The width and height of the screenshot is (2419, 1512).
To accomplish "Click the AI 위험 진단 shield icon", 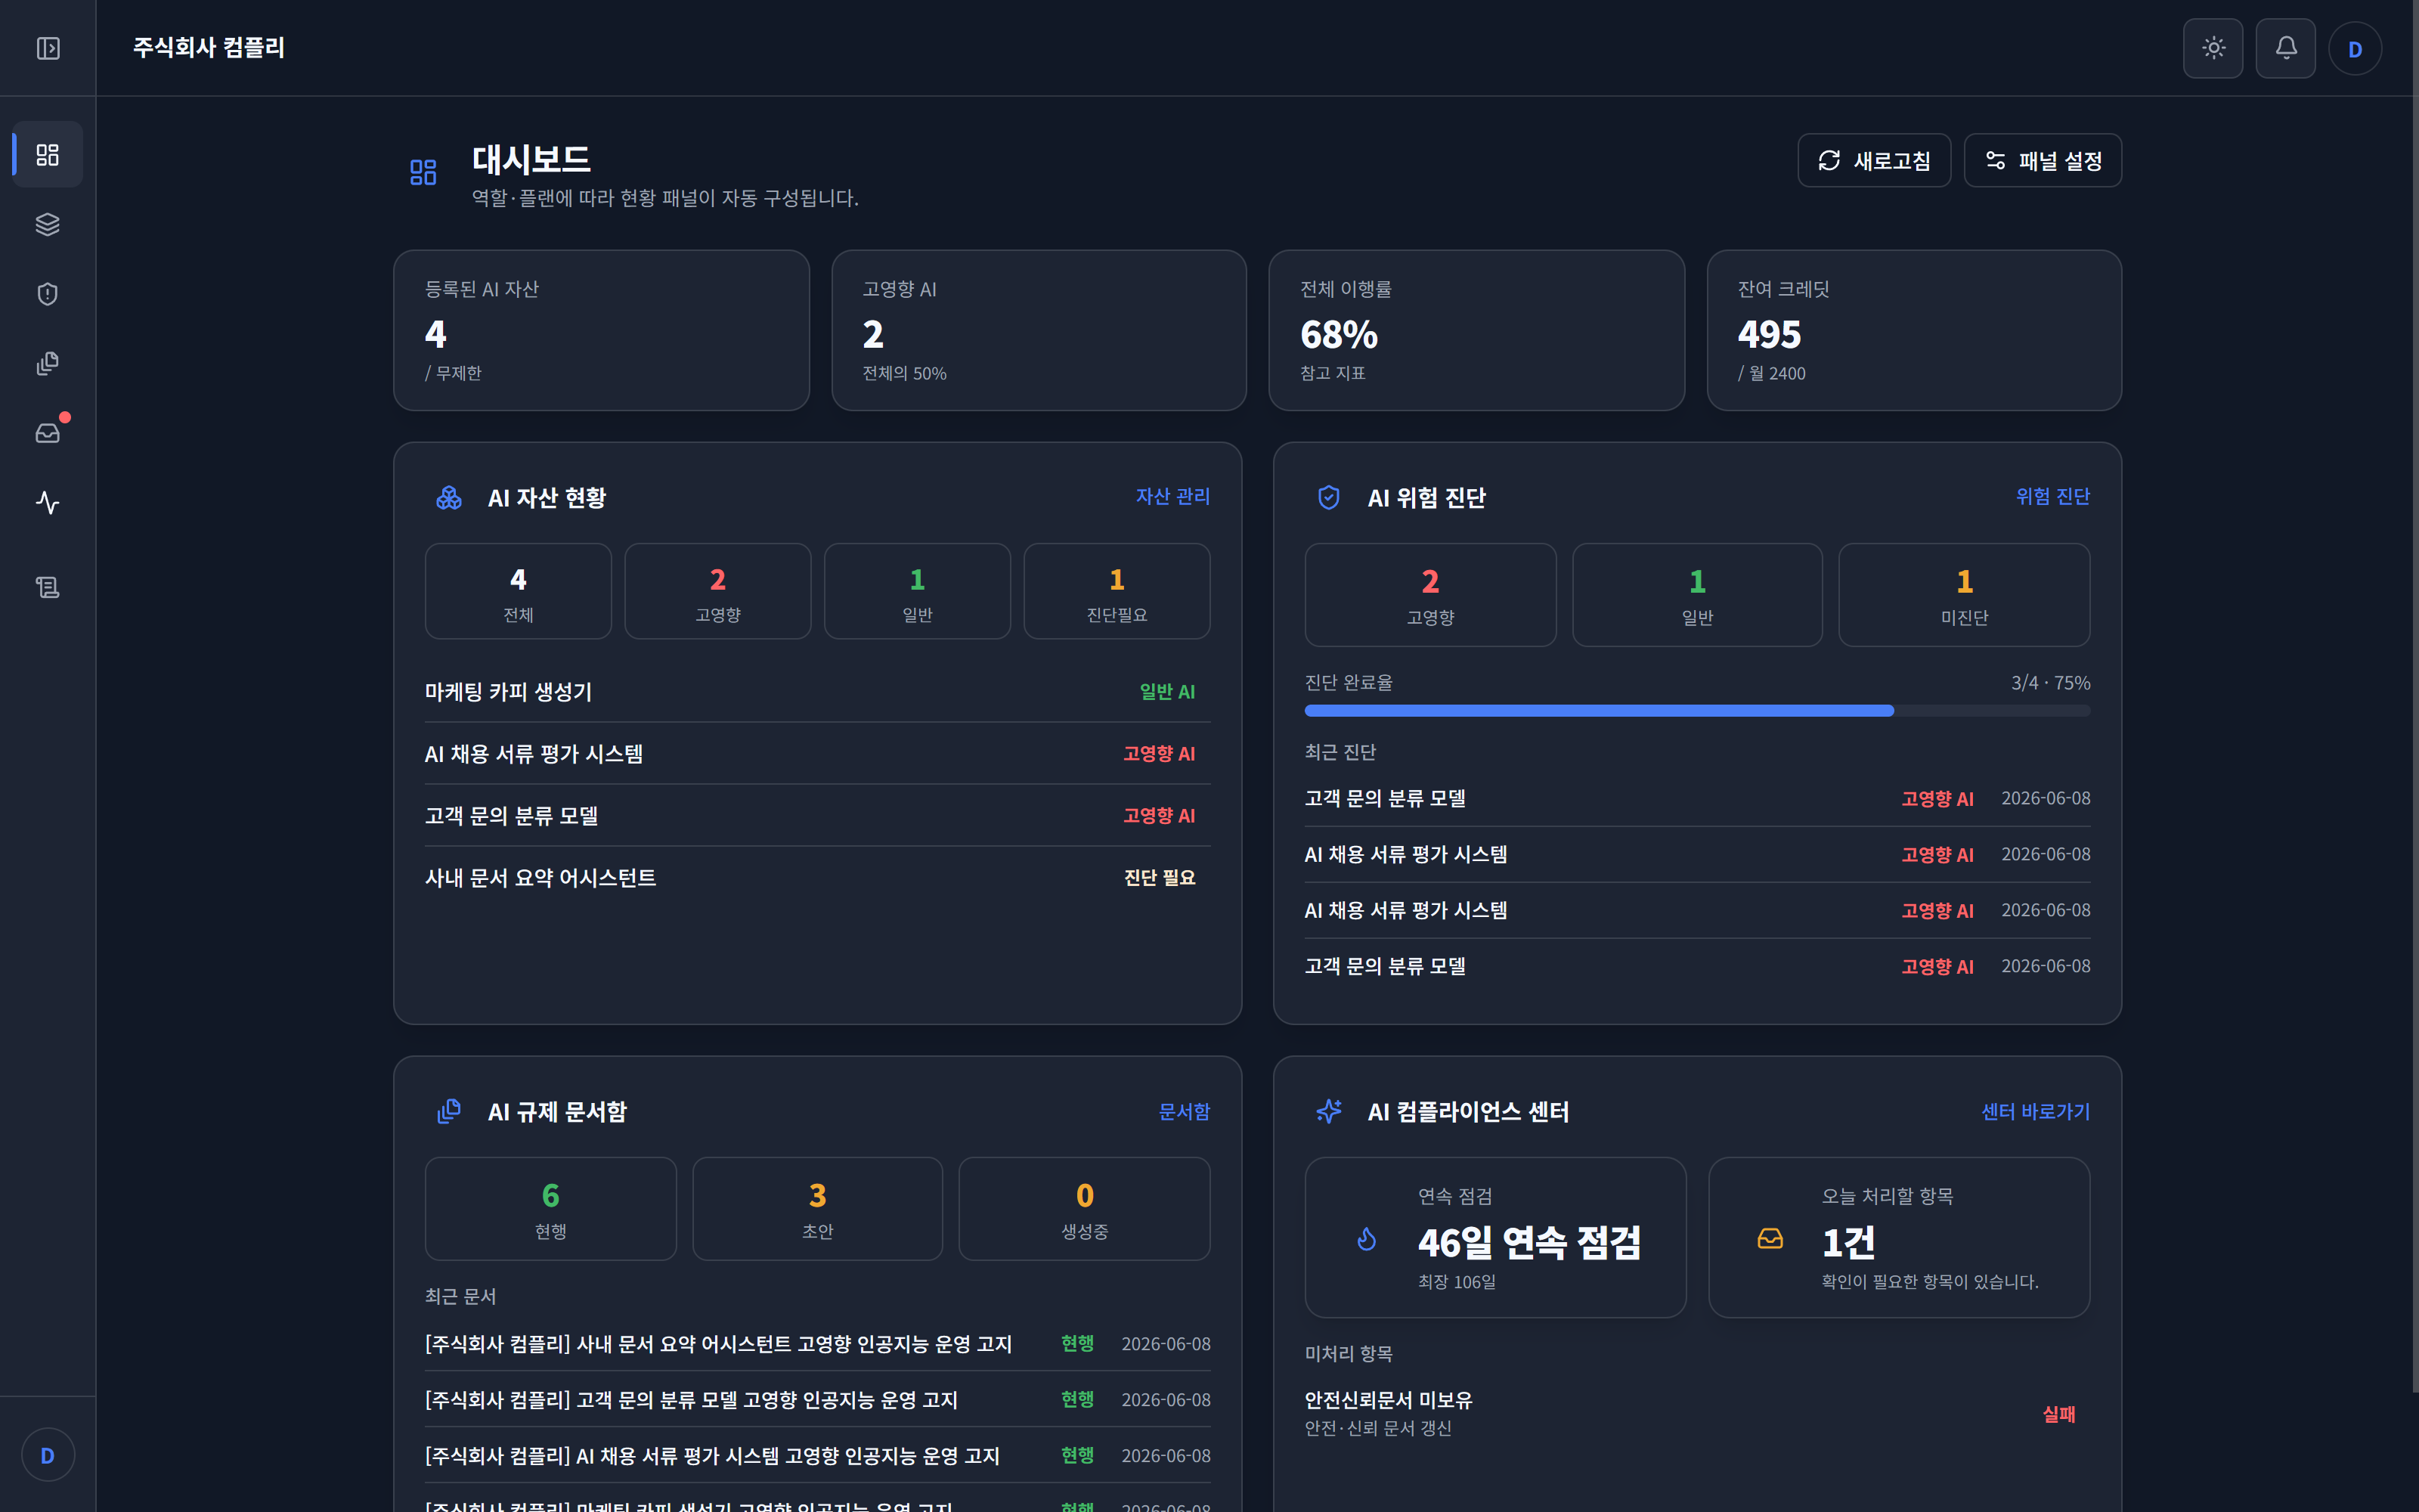I will coord(1328,497).
